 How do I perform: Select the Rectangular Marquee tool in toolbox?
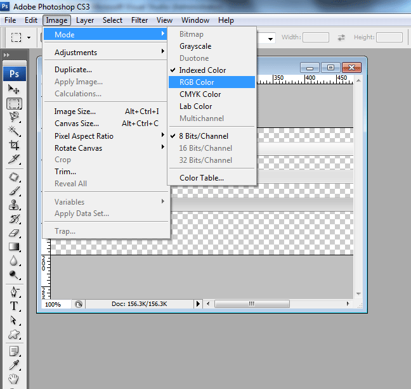[14, 104]
